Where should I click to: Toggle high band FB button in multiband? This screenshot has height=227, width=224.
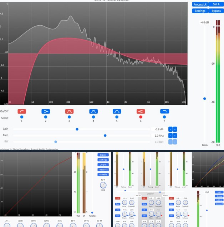click(171, 210)
